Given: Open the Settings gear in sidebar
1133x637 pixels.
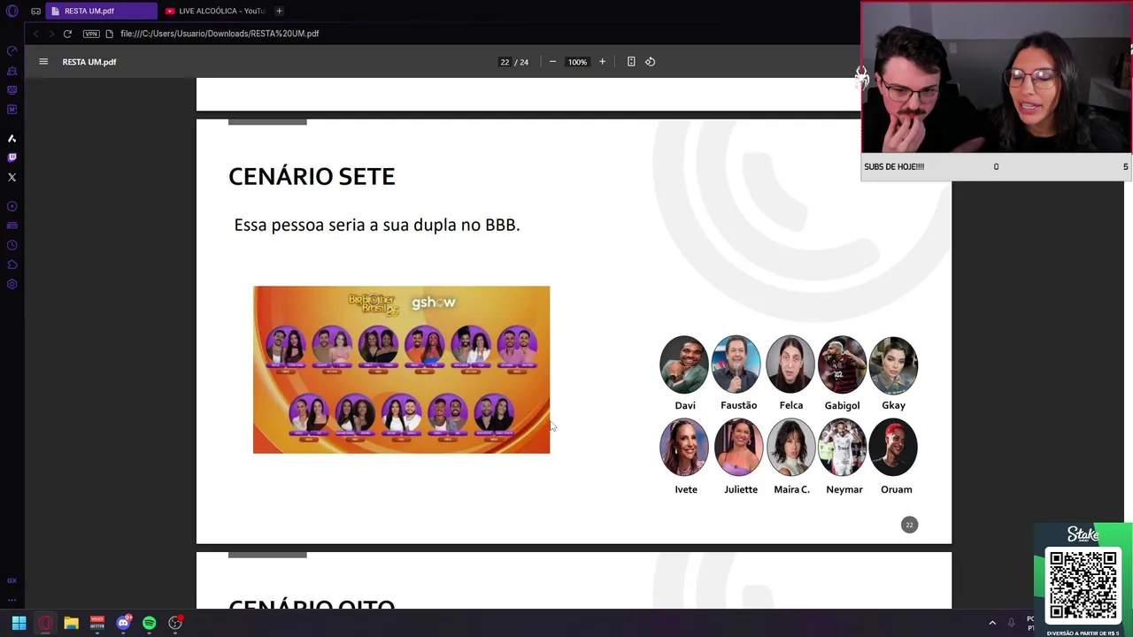Looking at the screenshot, I should point(12,284).
